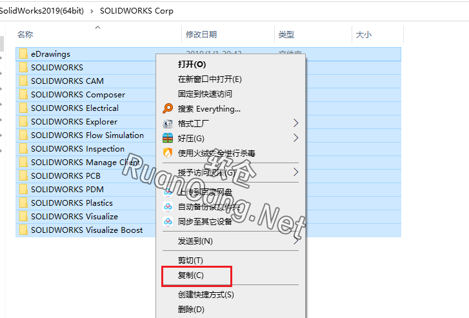Click the Huorong antivirus scan flame icon
This screenshot has width=469, height=318.
[168, 154]
